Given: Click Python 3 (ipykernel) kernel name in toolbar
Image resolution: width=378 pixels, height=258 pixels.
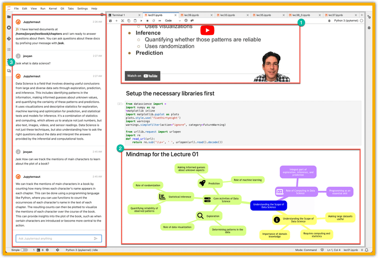Looking at the screenshot, I should click(x=346, y=21).
